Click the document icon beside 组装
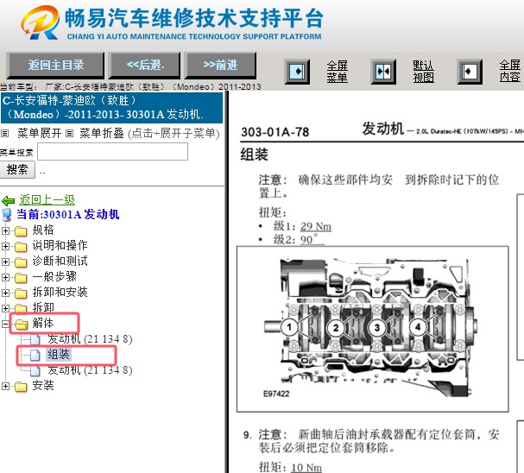Screen dimensions: 524x473 35,355
